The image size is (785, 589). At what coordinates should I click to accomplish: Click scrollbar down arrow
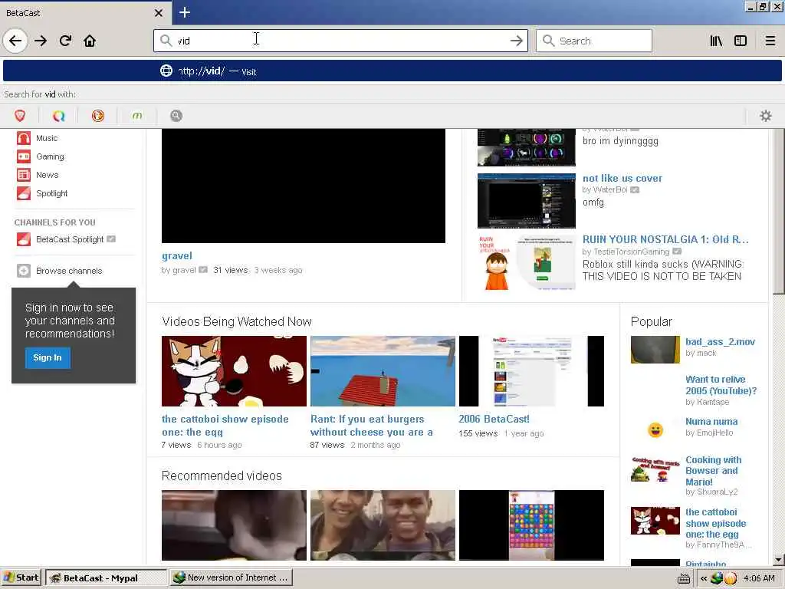click(779, 560)
